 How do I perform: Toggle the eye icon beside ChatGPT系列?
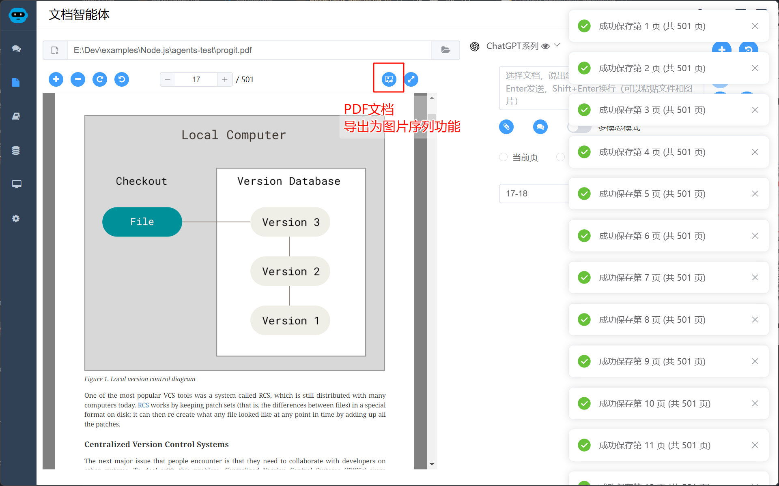click(x=546, y=46)
